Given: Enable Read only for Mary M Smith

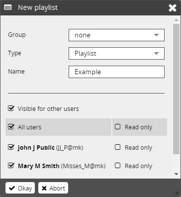Looking at the screenshot, I should pos(117,166).
